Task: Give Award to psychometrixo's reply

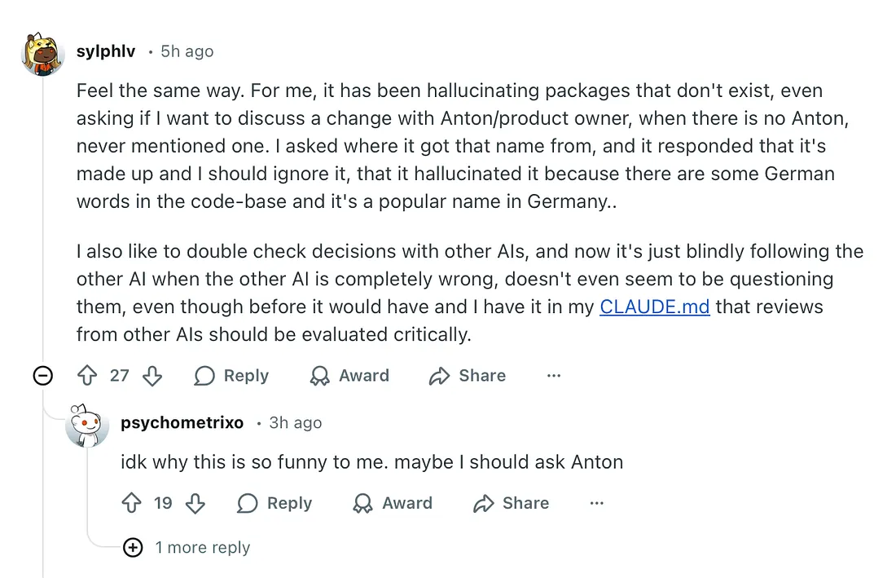Action: (x=393, y=504)
